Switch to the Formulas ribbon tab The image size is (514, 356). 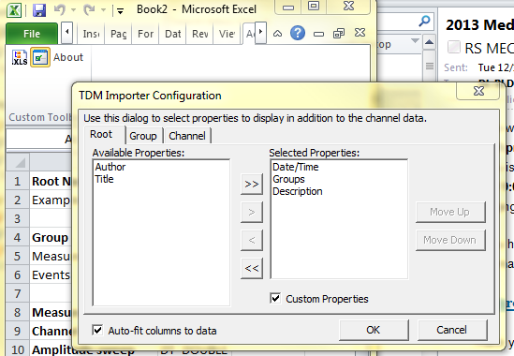pyautogui.click(x=145, y=34)
